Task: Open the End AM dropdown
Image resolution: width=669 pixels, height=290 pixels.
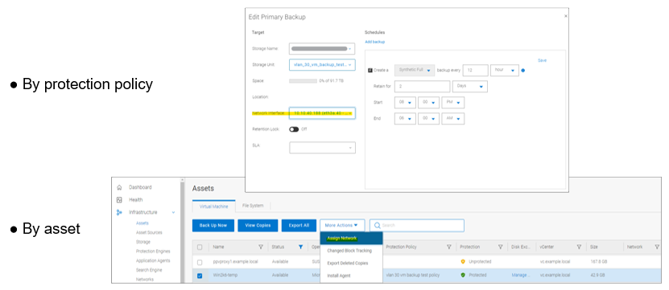Action: 453,119
